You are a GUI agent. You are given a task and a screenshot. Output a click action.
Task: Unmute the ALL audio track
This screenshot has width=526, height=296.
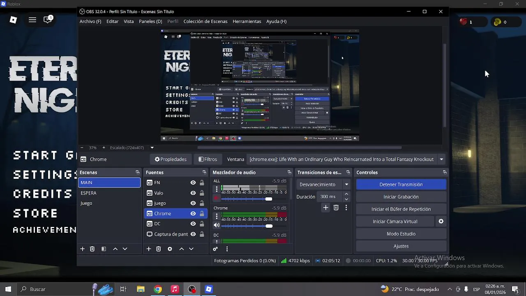217,198
